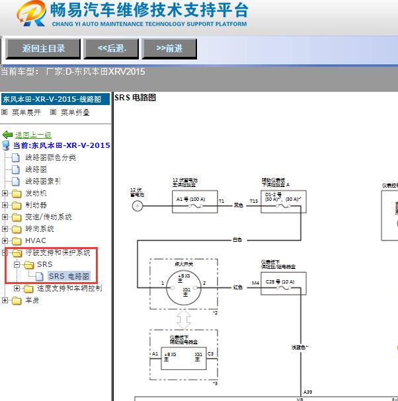Click the page icon for 线路图索引

pos(16,181)
